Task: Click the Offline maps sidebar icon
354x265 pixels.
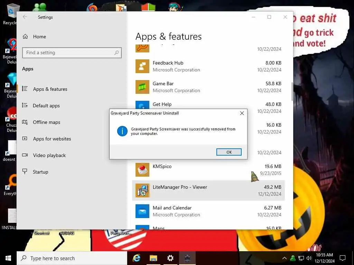Action: tap(25, 122)
